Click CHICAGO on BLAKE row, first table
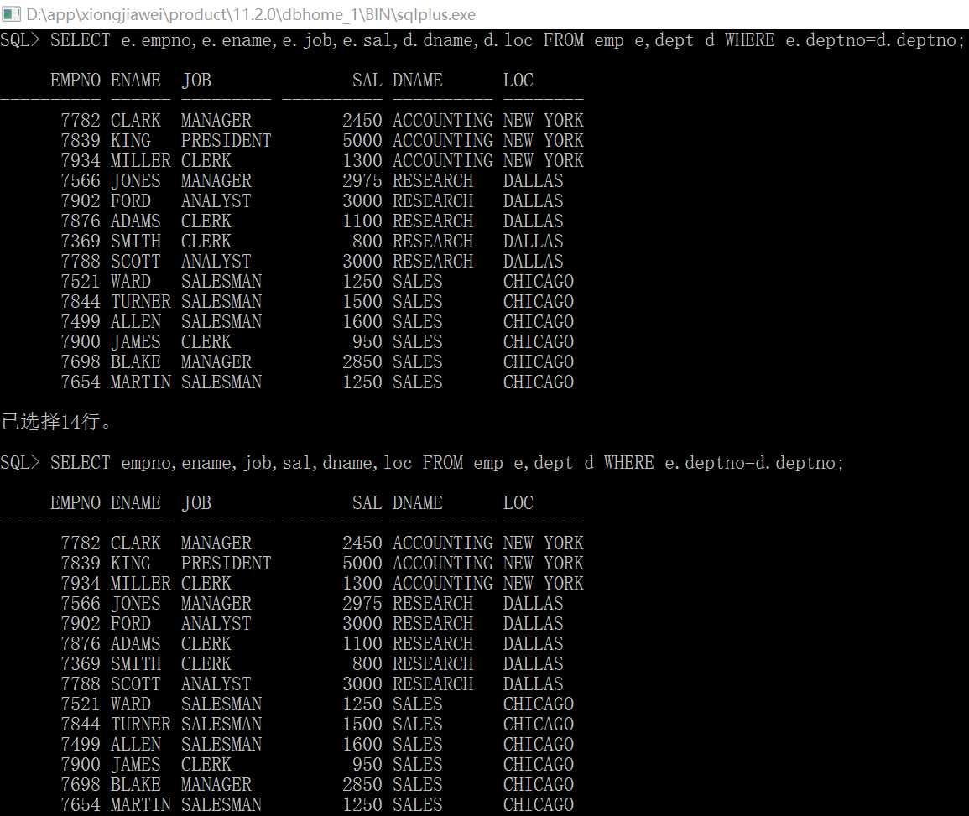 coord(539,362)
